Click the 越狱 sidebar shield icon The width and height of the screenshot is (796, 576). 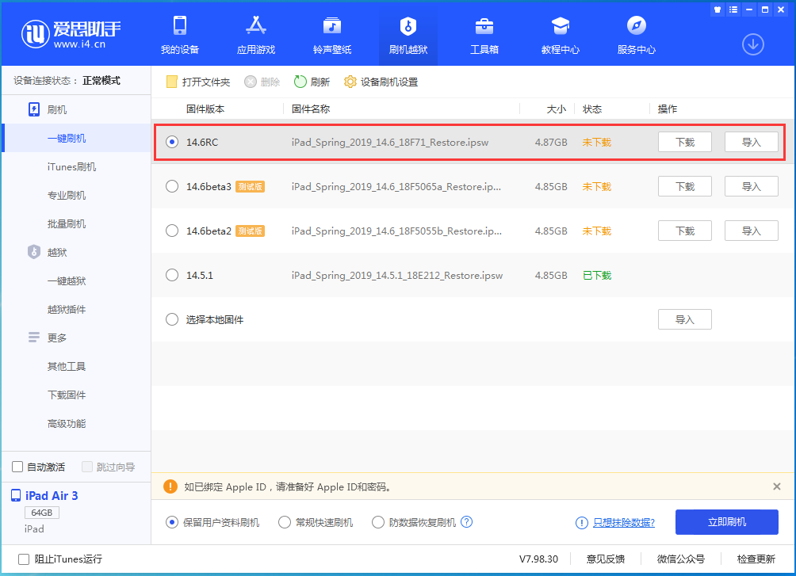pos(34,252)
